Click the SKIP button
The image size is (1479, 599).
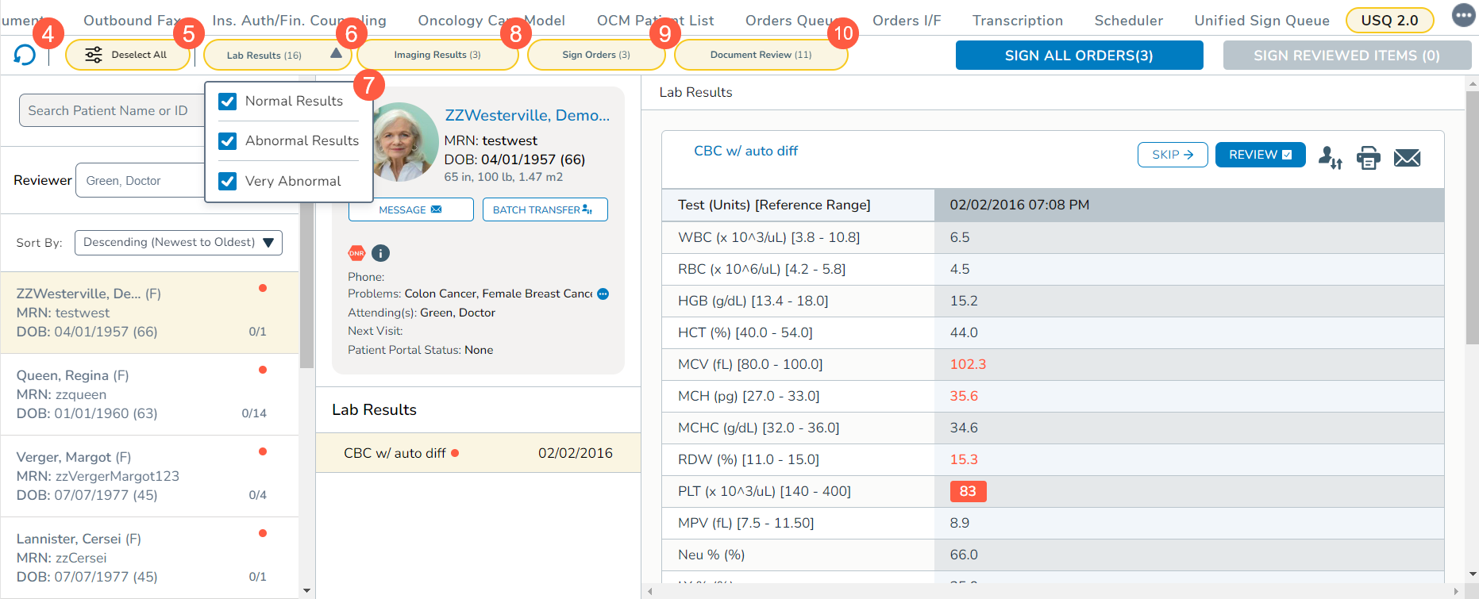coord(1172,155)
